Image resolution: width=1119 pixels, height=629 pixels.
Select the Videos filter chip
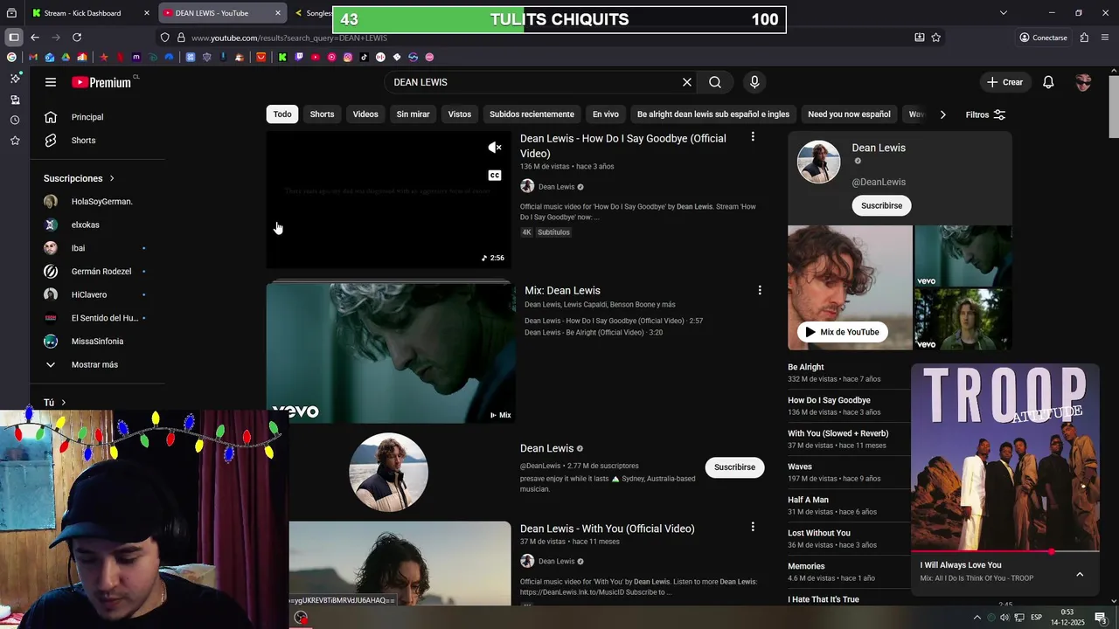(365, 114)
